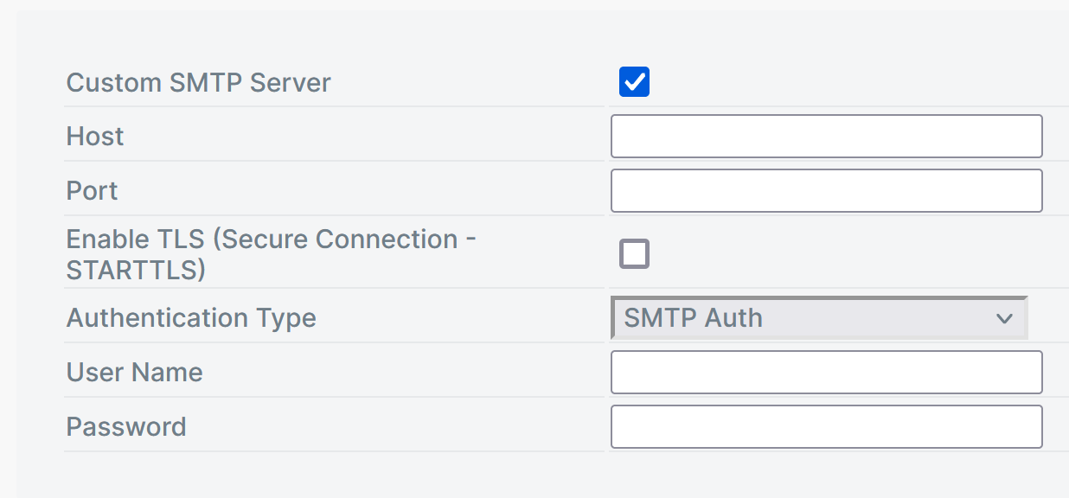Click the Custom SMTP Server label
Screen dimensions: 1069x498
pyautogui.click(x=198, y=83)
